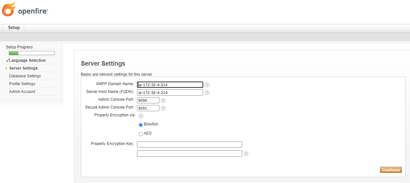Click the arrow marker beside Server Settings
Screen dimensions: 410x183
6,68
